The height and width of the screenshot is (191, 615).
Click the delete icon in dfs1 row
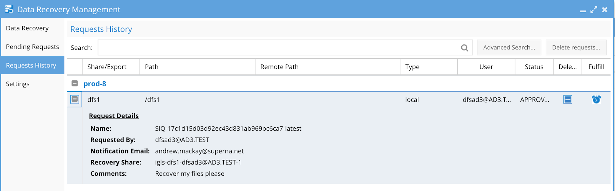[x=568, y=100]
